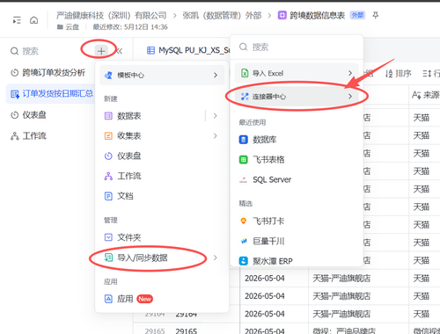
Task: Pin the 跨境数据信息表 page with pin icon
Action: click(x=376, y=15)
